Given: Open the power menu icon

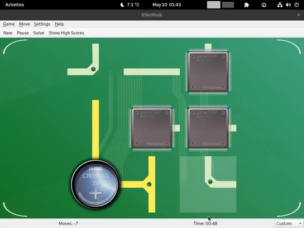Looking at the screenshot, I should point(297,5).
